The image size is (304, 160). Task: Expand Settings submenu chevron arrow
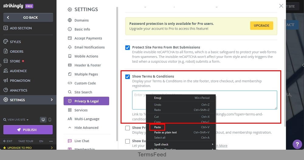click(52, 100)
